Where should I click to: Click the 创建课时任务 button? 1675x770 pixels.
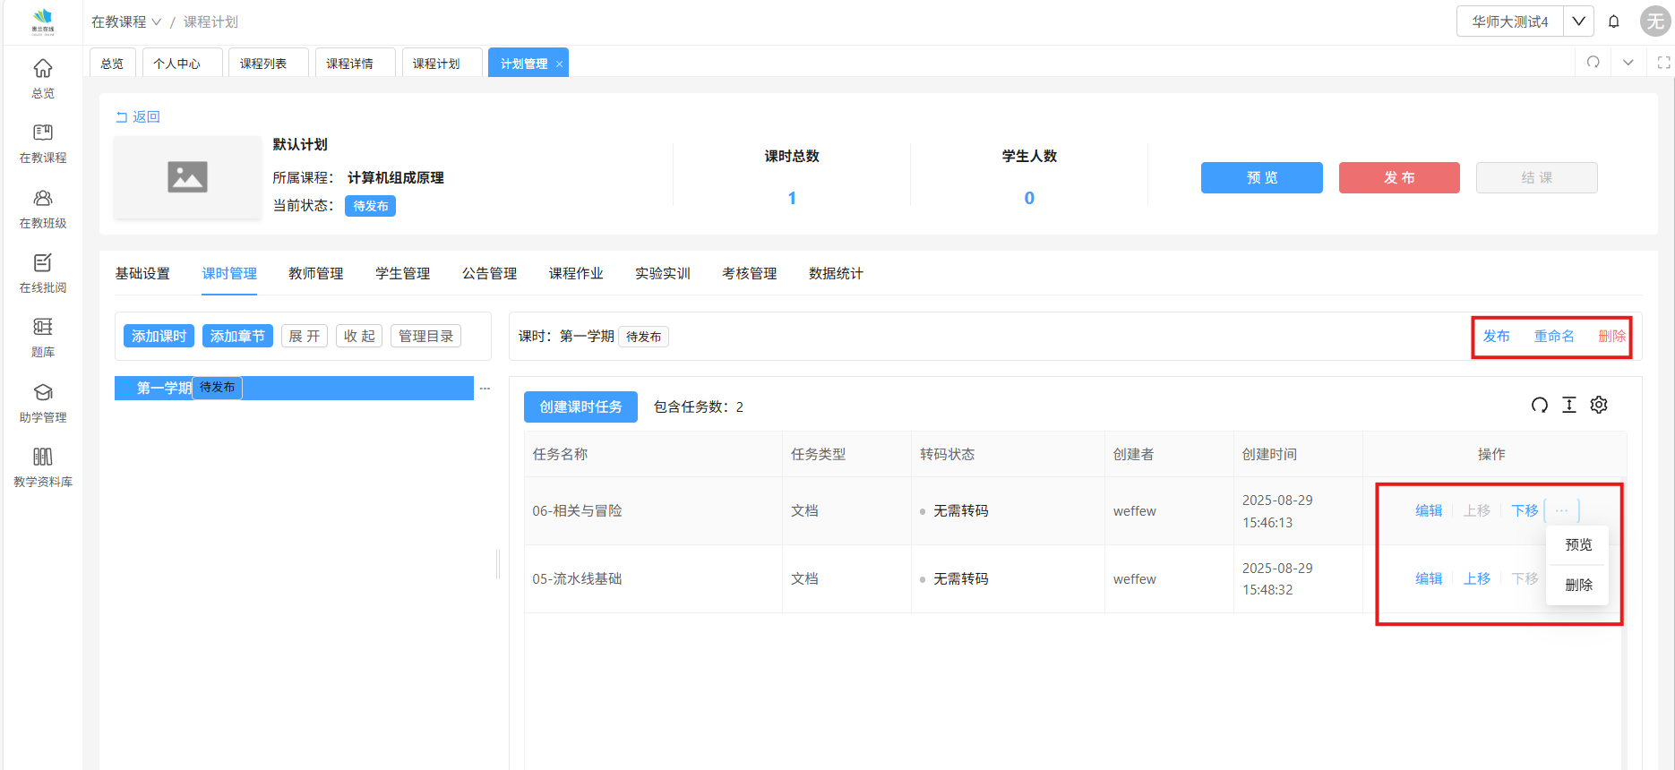580,406
